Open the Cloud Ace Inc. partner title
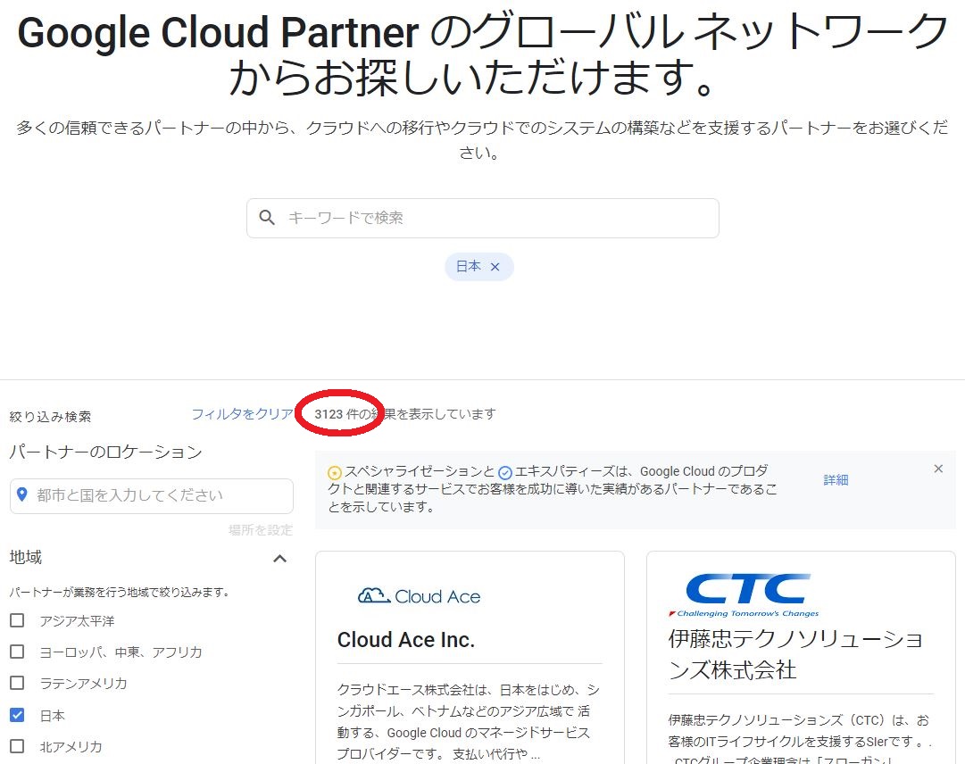Screen dimensions: 965x764 point(406,640)
